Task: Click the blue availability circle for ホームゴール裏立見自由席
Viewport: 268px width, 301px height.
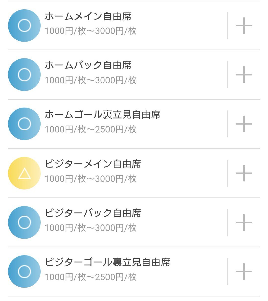Action: (24, 124)
